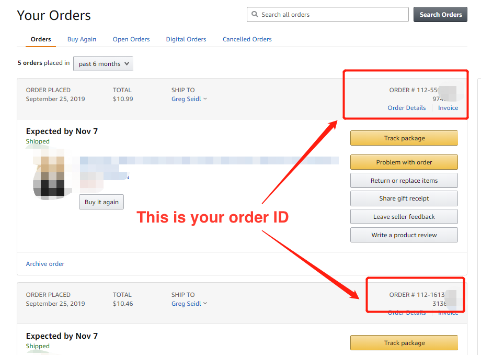Viewport: 481px width, 355px height.
Task: Click first order's Track package button
Action: [x=404, y=138]
